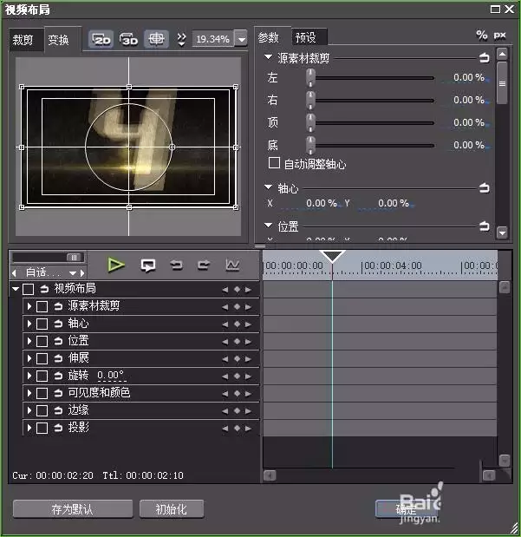The width and height of the screenshot is (521, 537).
Task: Enable the 自动调整轴心 checkbox
Action: click(274, 163)
